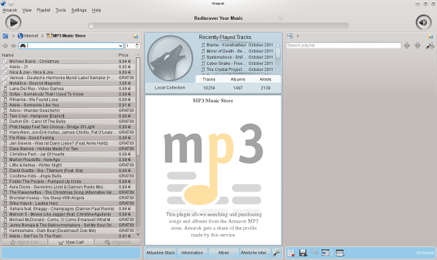Select track Flo Rida - Good Feeling
This screenshot has height=260, width=437.
pos(68,138)
